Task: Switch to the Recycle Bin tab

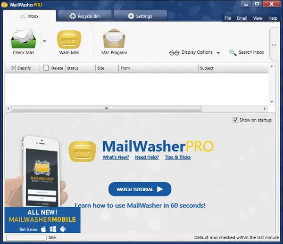Action: pos(85,16)
